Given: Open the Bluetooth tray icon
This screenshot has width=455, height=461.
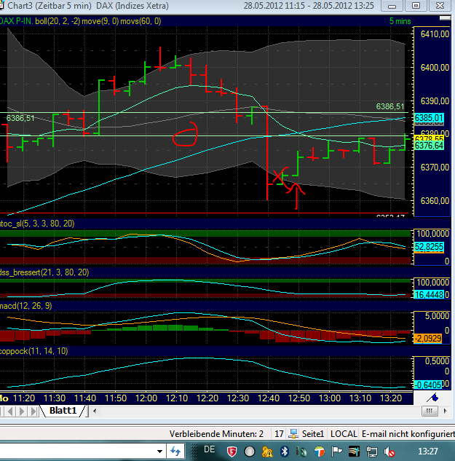Looking at the screenshot, I should pos(284,452).
